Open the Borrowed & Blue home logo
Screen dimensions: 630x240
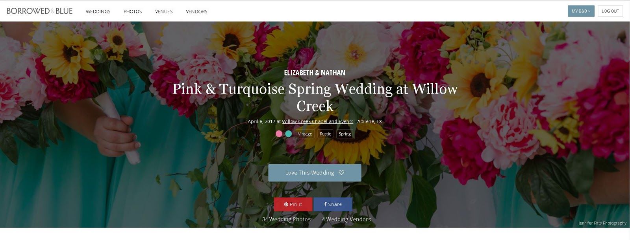40,11
